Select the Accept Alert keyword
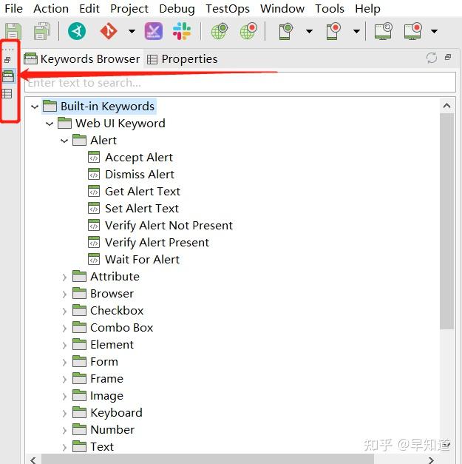Image resolution: width=462 pixels, height=464 pixels. tap(130, 158)
